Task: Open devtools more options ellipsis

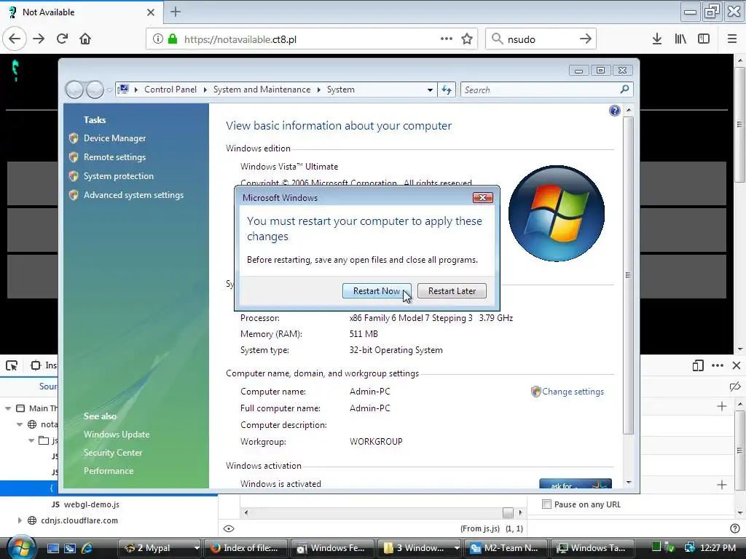Action: [x=718, y=365]
